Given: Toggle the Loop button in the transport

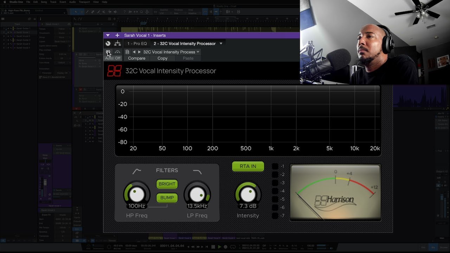Looking at the screenshot, I should tap(232, 247).
